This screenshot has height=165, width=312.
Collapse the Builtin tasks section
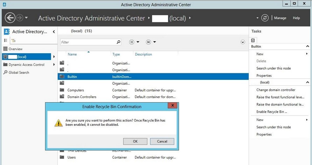(307, 46)
